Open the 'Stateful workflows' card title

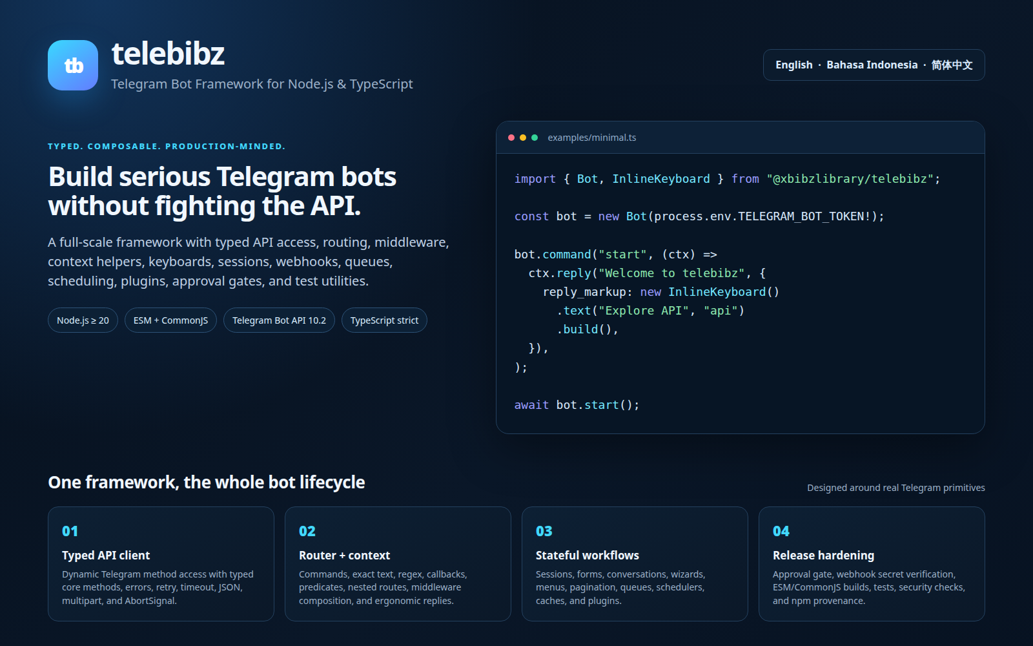[588, 556]
